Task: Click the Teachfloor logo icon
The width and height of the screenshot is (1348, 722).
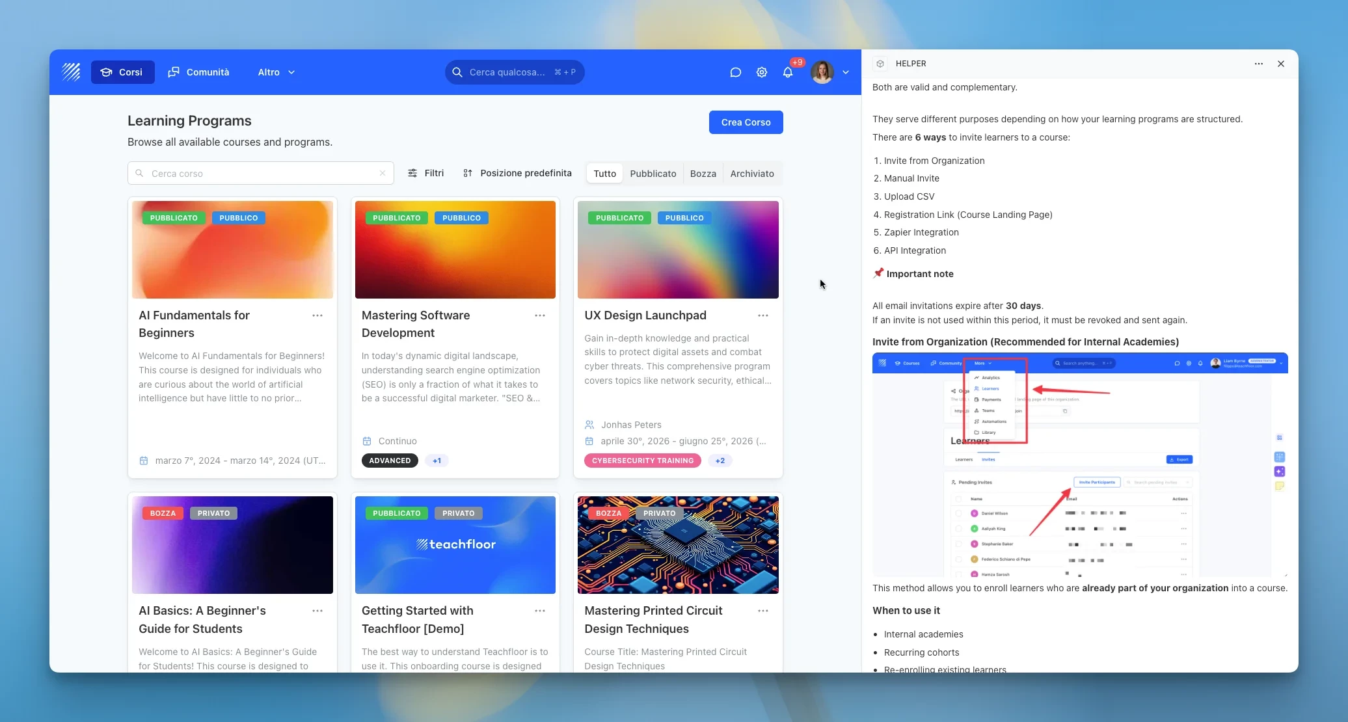Action: tap(71, 72)
